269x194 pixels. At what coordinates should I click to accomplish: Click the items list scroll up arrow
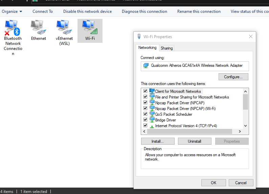(246, 91)
